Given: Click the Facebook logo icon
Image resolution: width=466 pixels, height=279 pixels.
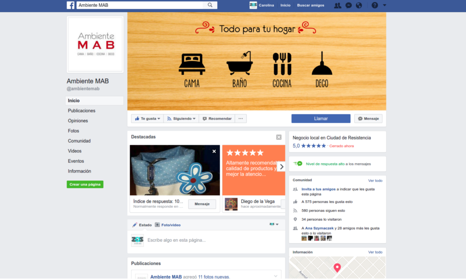Looking at the screenshot, I should 70,5.
